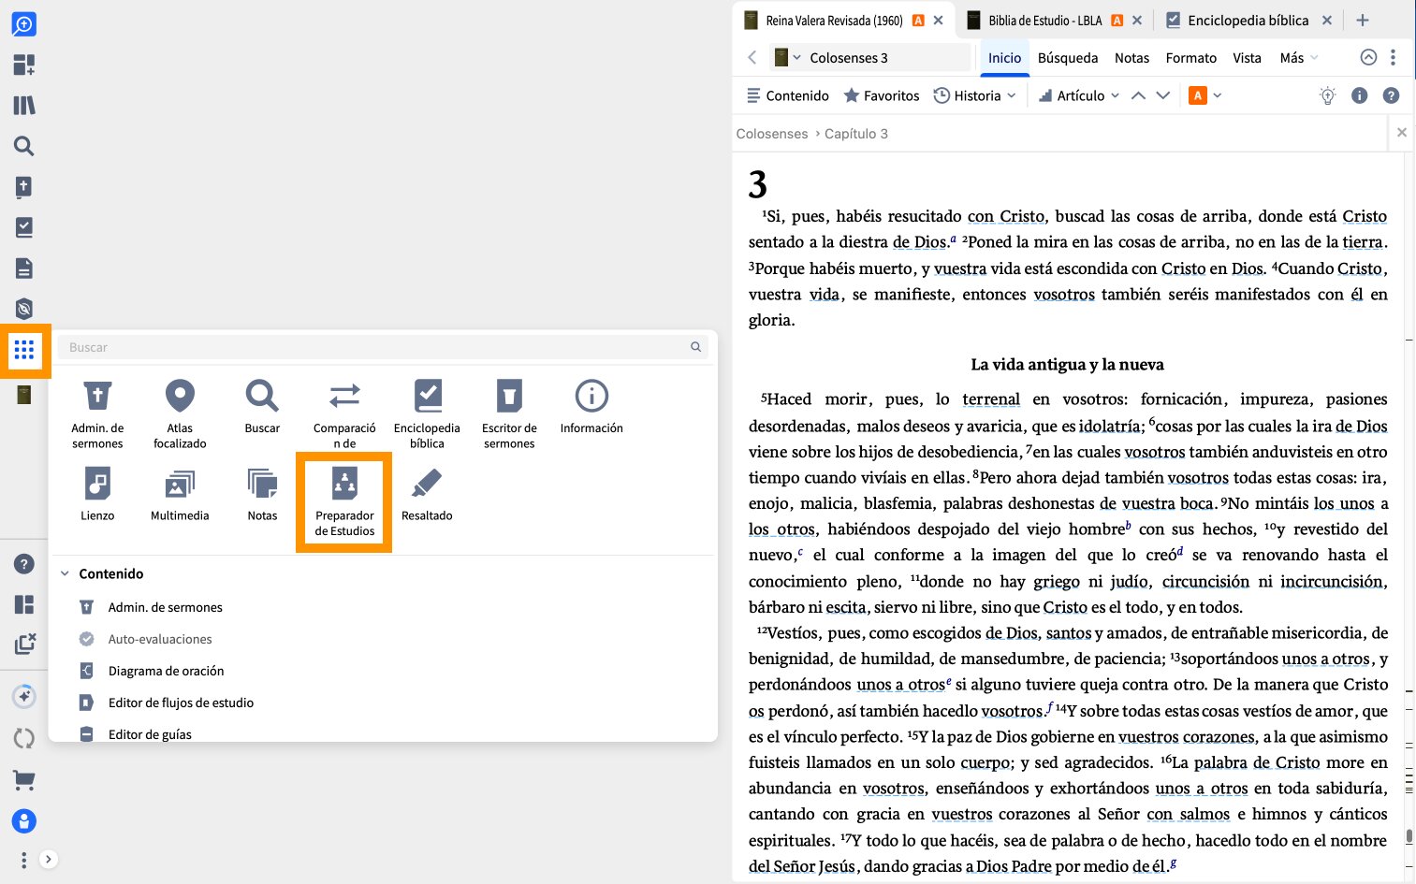
Task: Open the Artículo dropdown
Action: [1079, 95]
